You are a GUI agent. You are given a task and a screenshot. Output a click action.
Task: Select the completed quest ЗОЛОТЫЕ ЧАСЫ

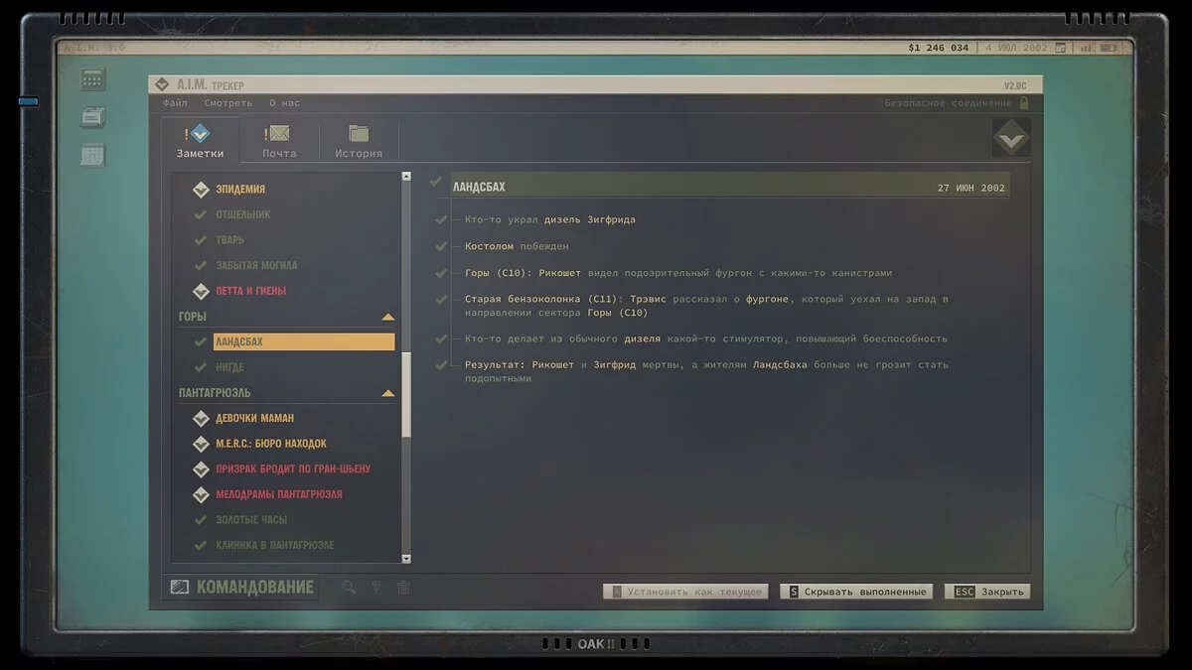(x=251, y=520)
